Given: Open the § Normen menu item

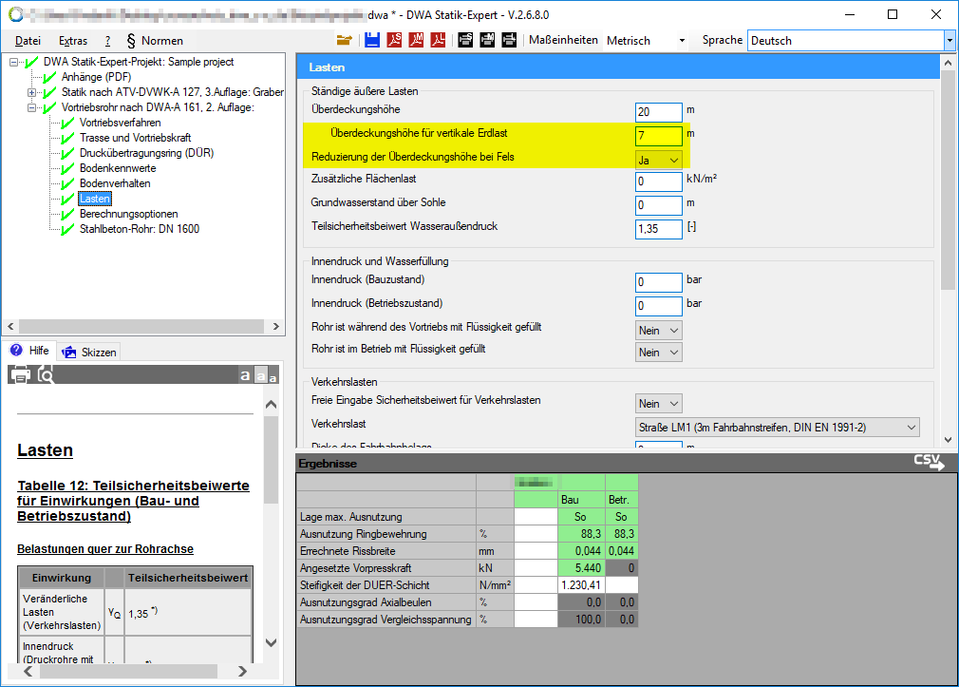Looking at the screenshot, I should tap(155, 41).
